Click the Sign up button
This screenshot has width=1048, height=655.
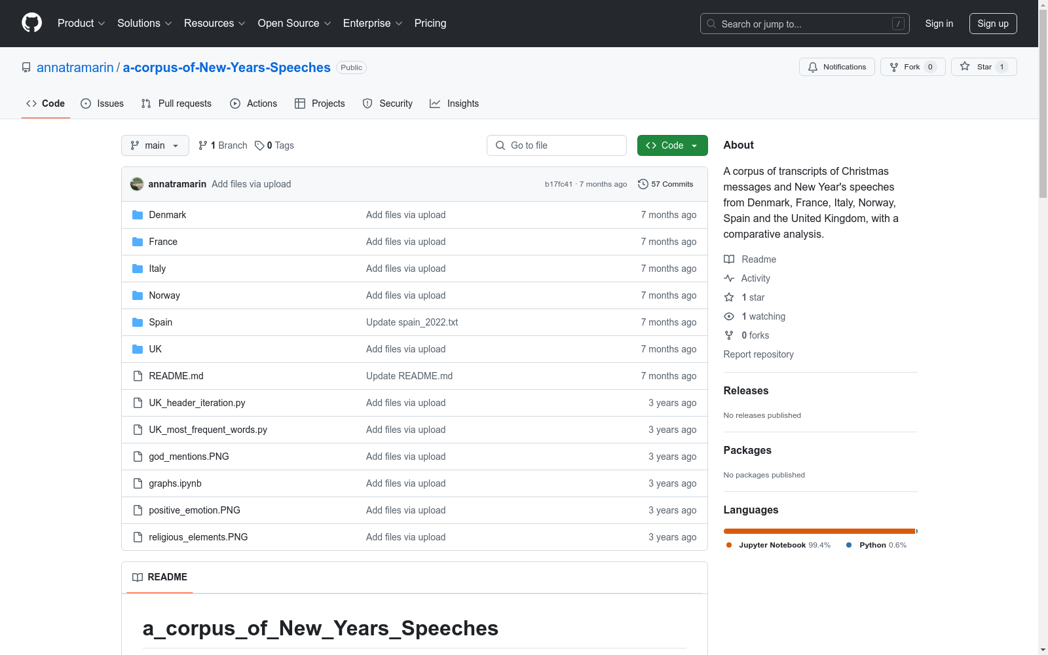(993, 24)
